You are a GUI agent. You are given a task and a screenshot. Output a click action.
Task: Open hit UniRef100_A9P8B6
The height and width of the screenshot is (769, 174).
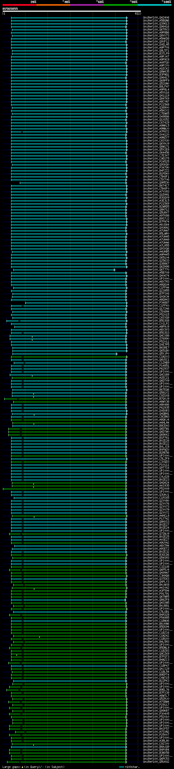click(156, 32)
